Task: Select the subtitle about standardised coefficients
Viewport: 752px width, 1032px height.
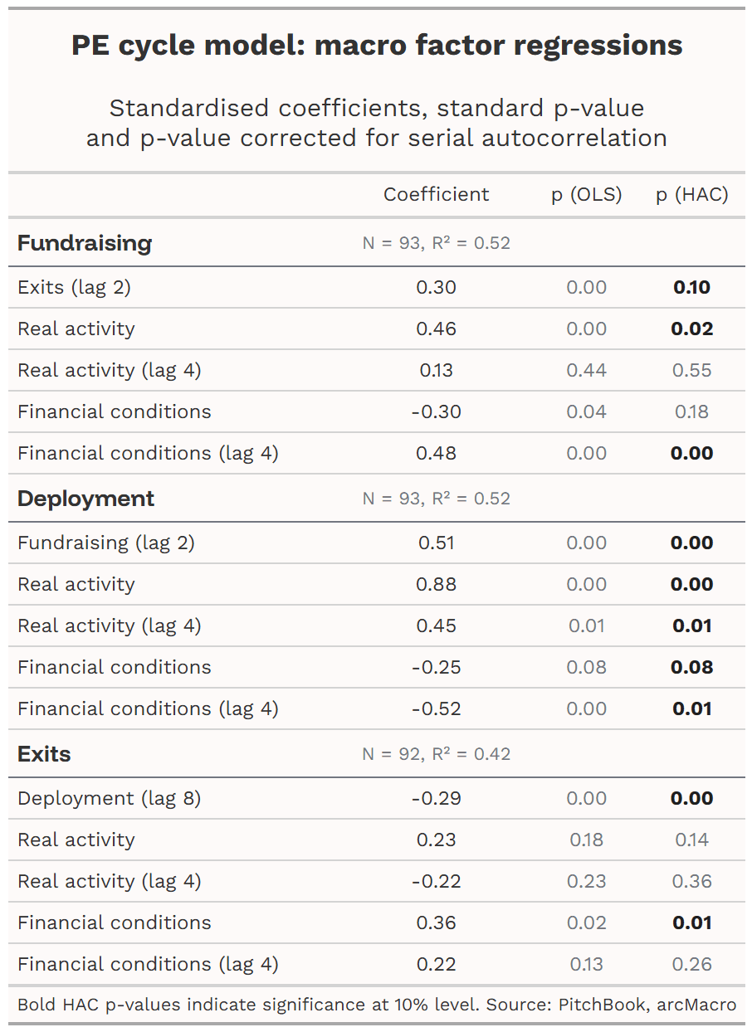Action: point(376,123)
